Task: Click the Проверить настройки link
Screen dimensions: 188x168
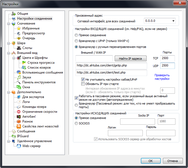Action: (162, 77)
